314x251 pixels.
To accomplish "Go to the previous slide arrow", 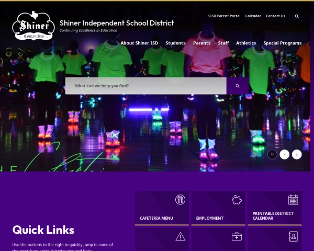I will (x=285, y=154).
